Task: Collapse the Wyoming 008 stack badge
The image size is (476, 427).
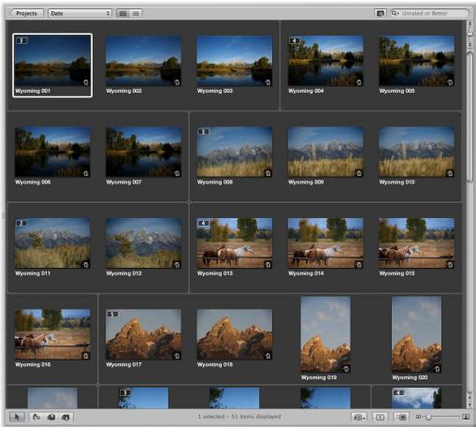Action: click(x=204, y=132)
